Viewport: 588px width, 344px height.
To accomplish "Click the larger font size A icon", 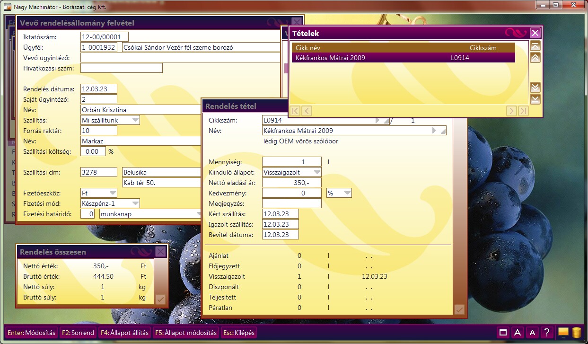I will coord(518,333).
